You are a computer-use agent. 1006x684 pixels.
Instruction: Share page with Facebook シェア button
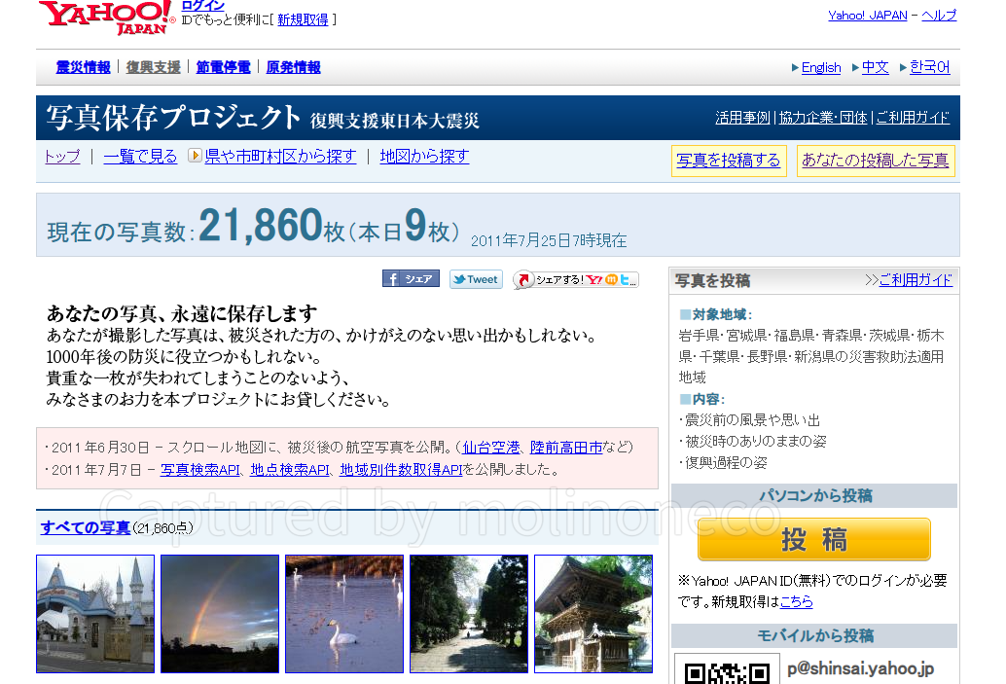tap(411, 279)
